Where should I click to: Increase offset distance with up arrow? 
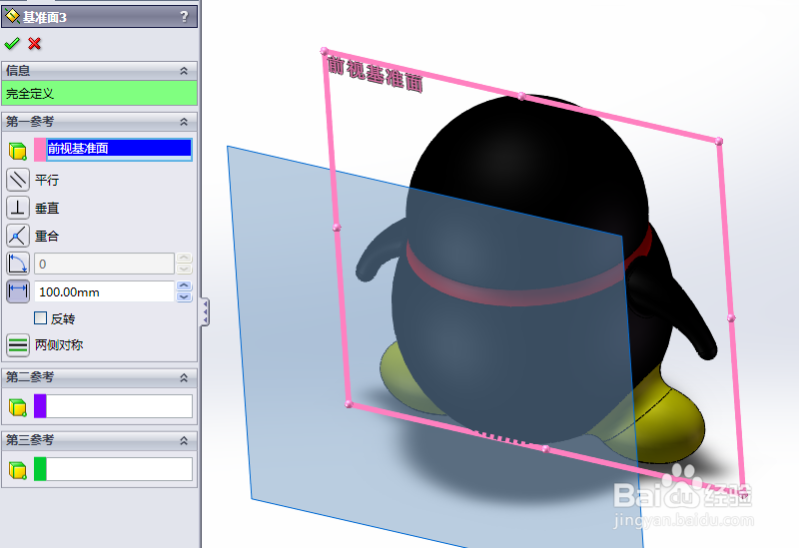184,286
